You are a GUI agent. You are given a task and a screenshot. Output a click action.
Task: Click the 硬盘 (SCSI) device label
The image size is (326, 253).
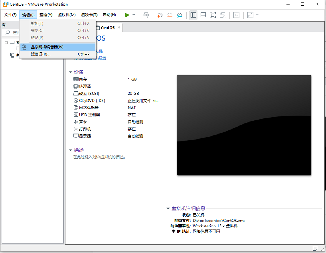coord(89,94)
